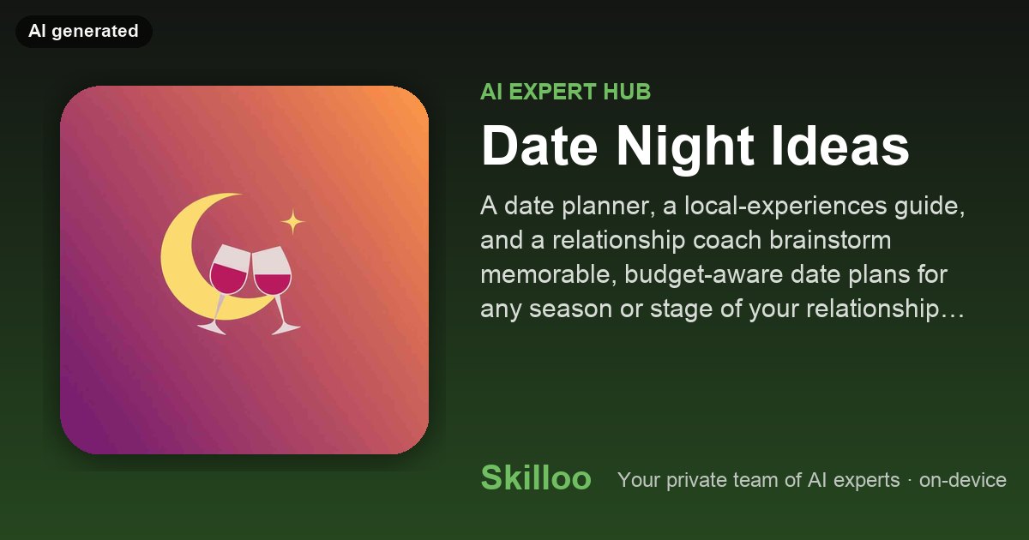The width and height of the screenshot is (1029, 540).
Task: Click the tagline Your private team of AI experts
Action: point(759,480)
